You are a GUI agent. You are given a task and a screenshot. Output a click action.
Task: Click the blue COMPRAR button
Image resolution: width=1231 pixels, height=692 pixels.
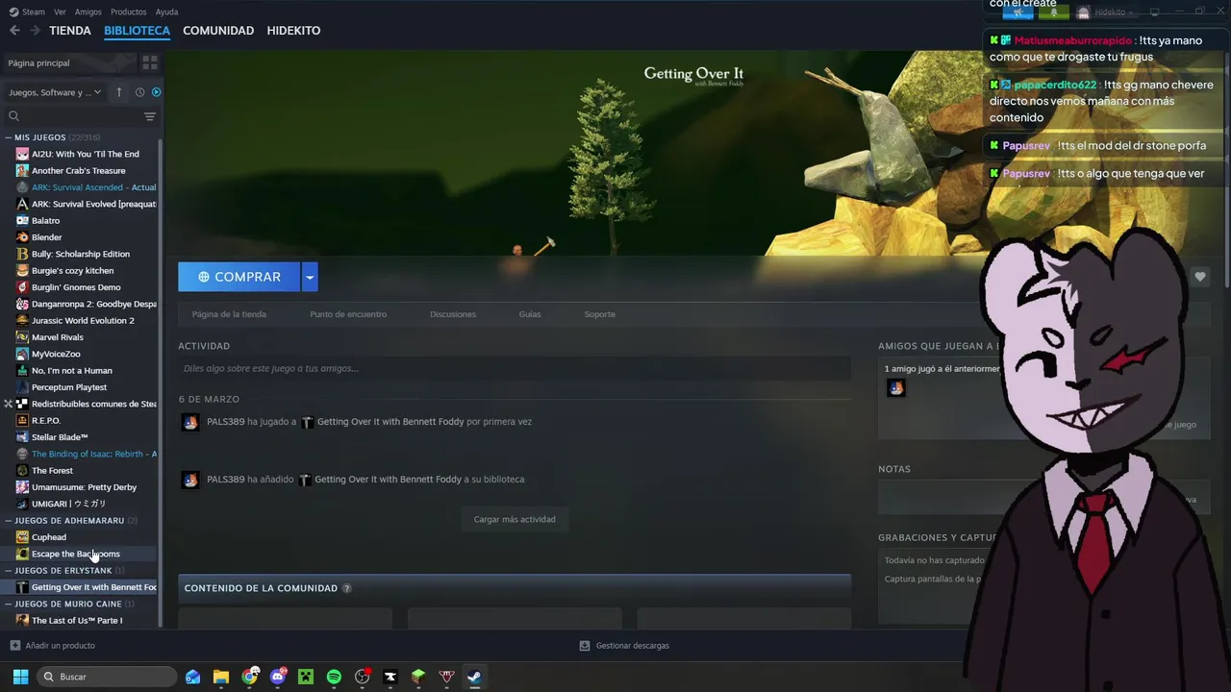(x=239, y=277)
